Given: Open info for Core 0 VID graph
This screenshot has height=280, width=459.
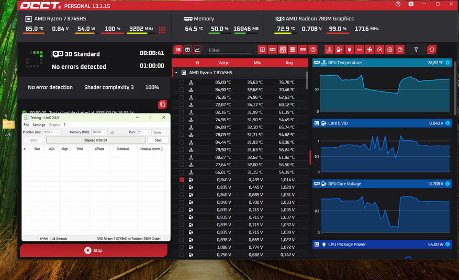Looking at the screenshot, I should (447, 123).
